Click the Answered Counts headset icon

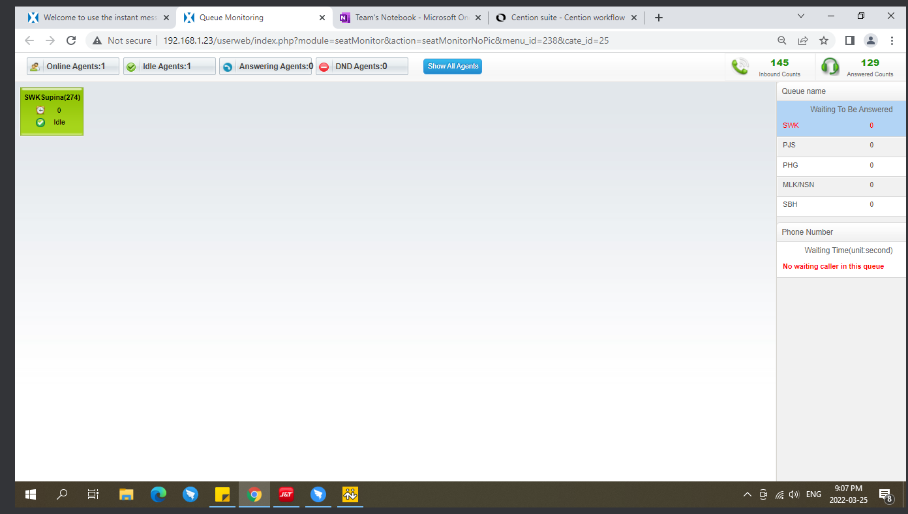coord(830,67)
